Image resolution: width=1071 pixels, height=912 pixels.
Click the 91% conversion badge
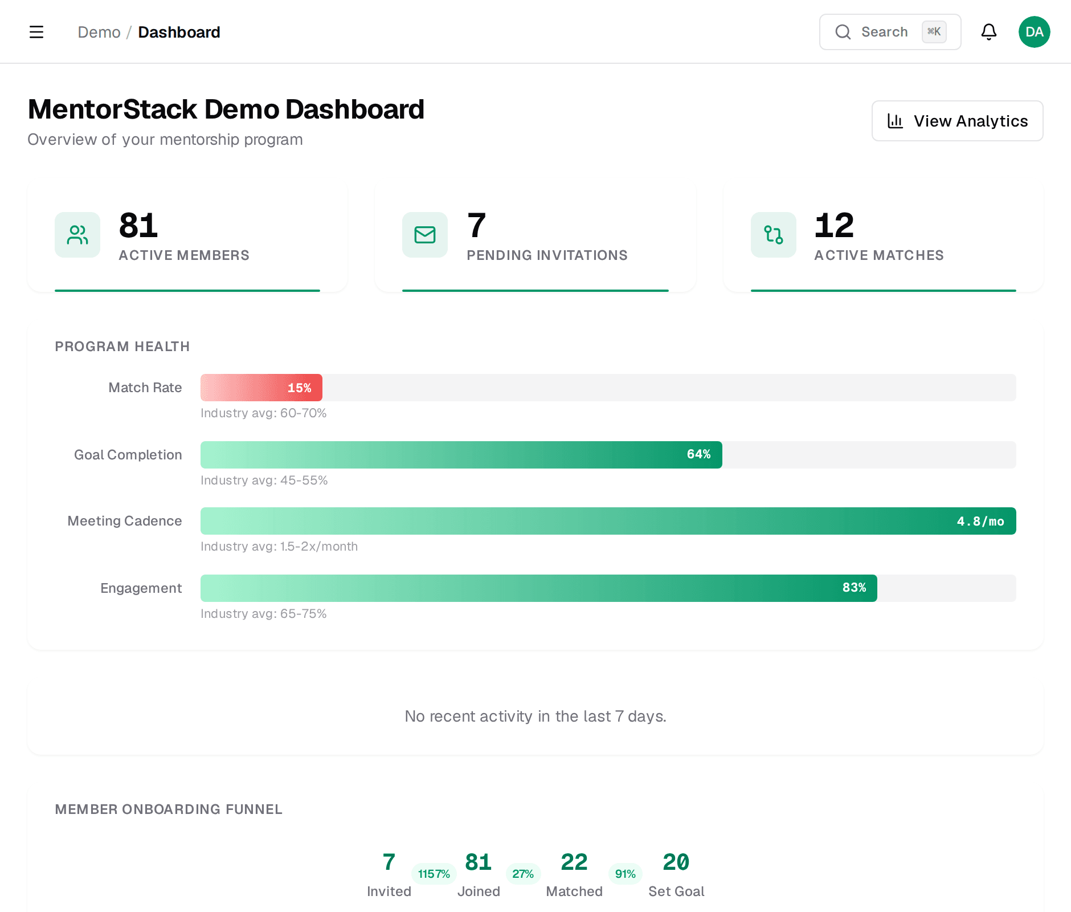pyautogui.click(x=626, y=874)
